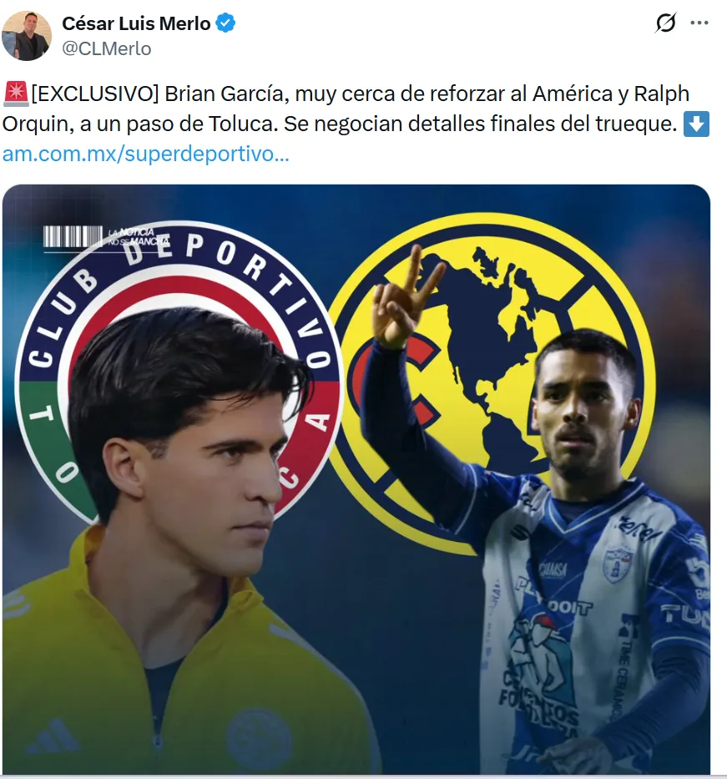The height and width of the screenshot is (779, 727).
Task: Click the yellow Club América crest
Action: [492, 382]
